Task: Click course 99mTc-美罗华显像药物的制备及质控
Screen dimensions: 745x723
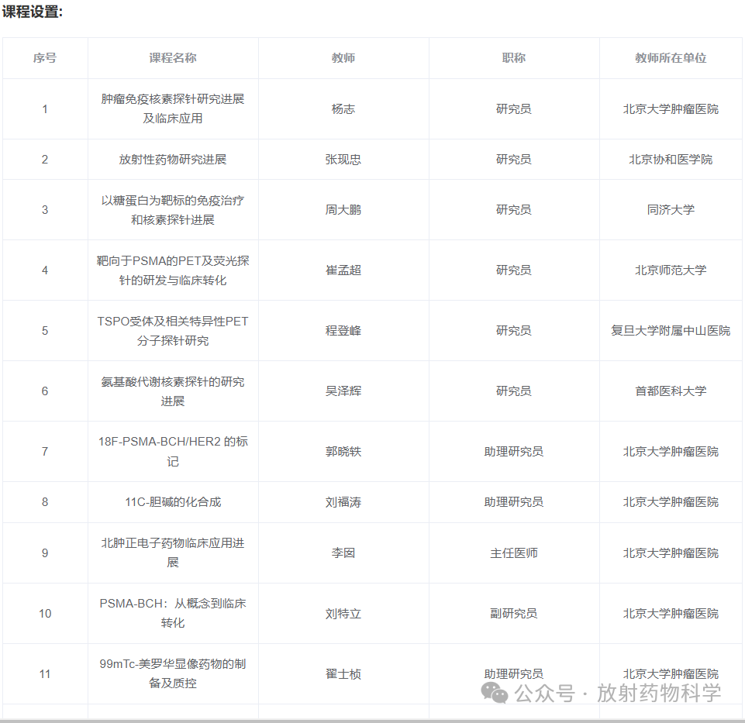Action: coord(173,673)
